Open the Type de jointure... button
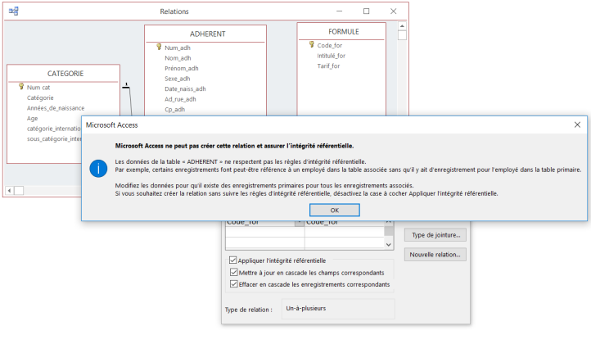Viewport: 591px width, 344px height. (x=435, y=235)
